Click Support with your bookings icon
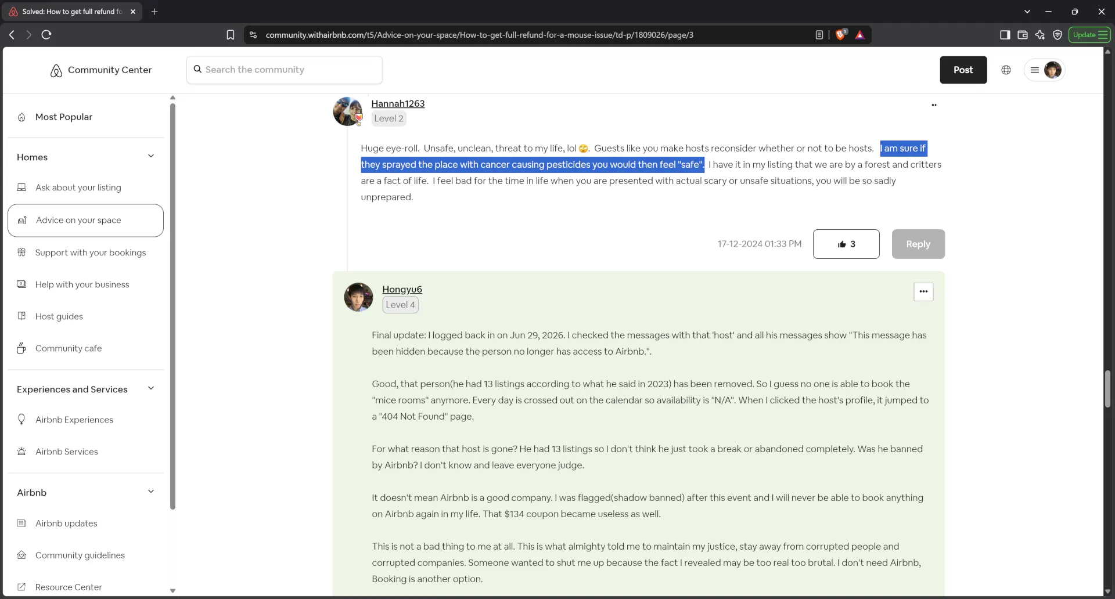The image size is (1115, 599). coord(21,252)
